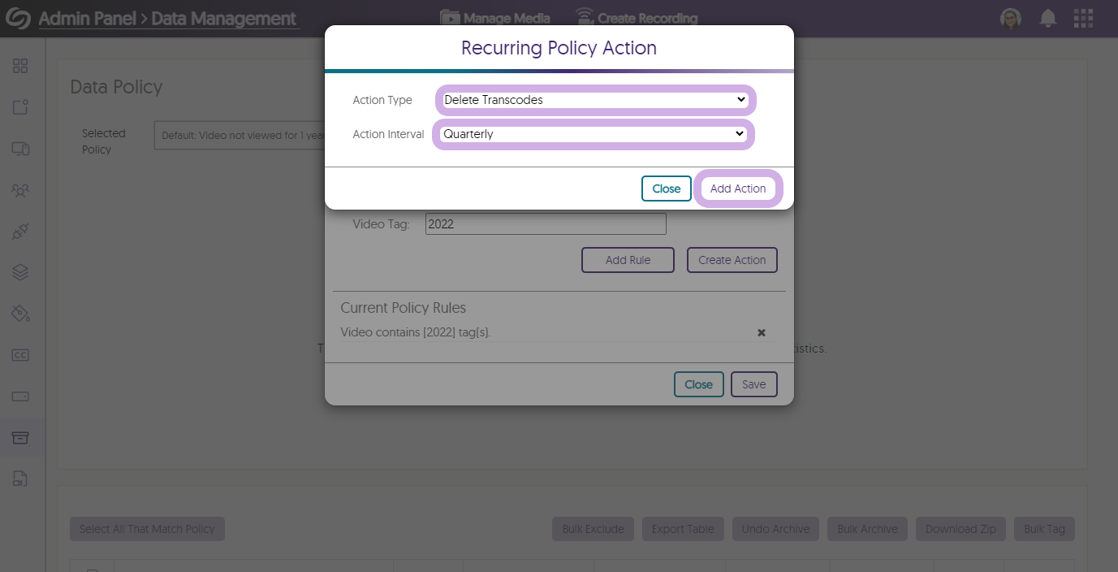The height and width of the screenshot is (572, 1118).
Task: Save the current policy rules
Action: (753, 384)
